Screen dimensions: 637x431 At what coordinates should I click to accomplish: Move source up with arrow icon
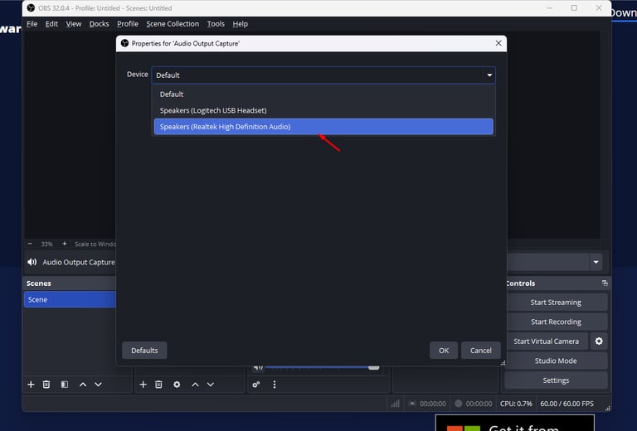click(x=196, y=385)
